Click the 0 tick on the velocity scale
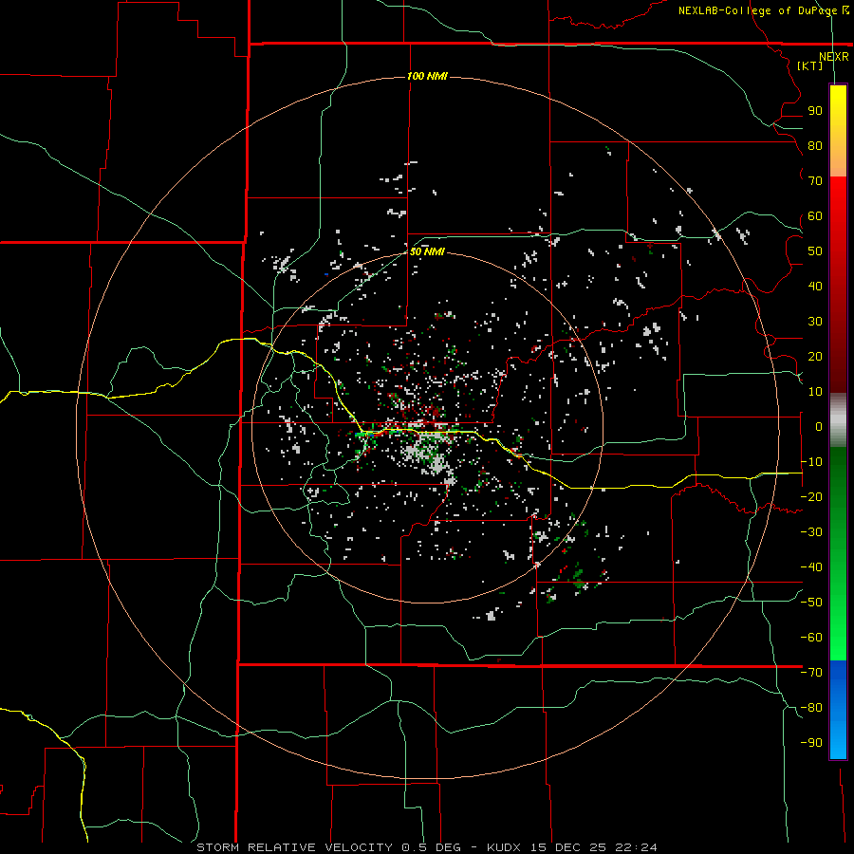 (819, 426)
